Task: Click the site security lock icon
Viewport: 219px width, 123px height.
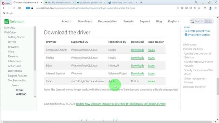Action: [x=32, y=8]
